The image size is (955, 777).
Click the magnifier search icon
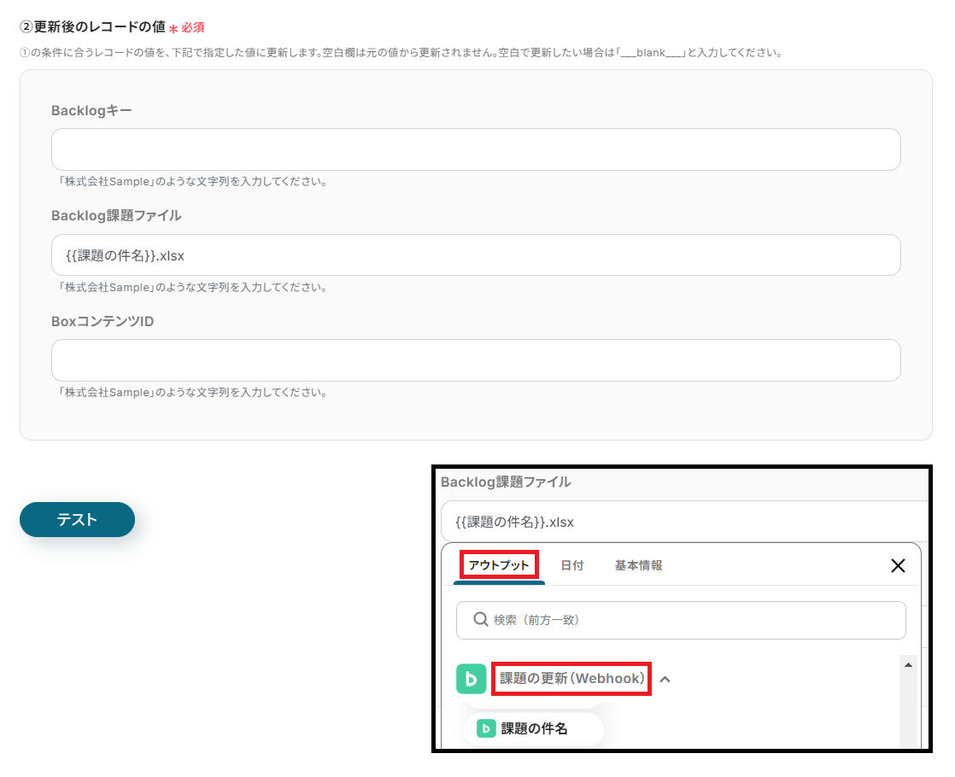tap(481, 620)
